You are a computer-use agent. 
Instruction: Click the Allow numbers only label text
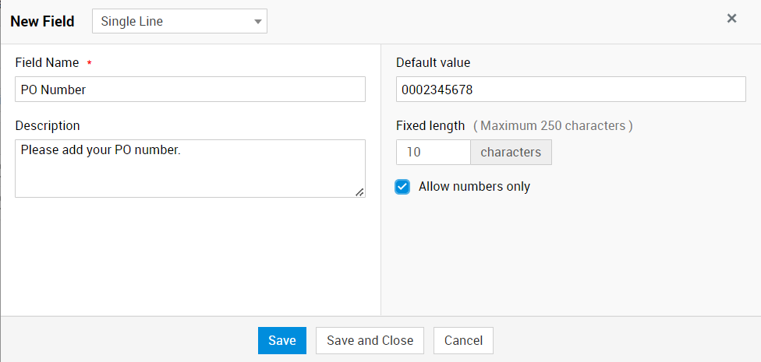474,187
